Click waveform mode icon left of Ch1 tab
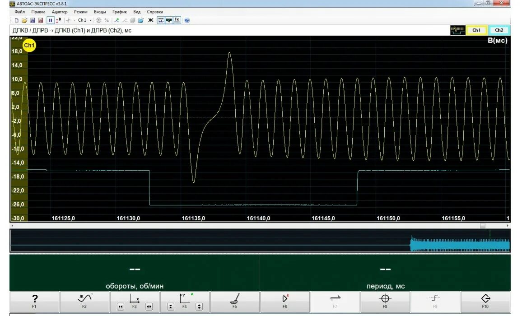The width and height of the screenshot is (522, 316). [458, 30]
